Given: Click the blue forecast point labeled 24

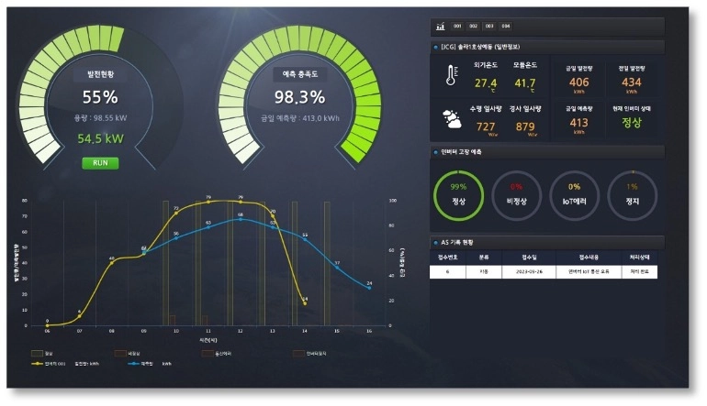Looking at the screenshot, I should point(369,288).
